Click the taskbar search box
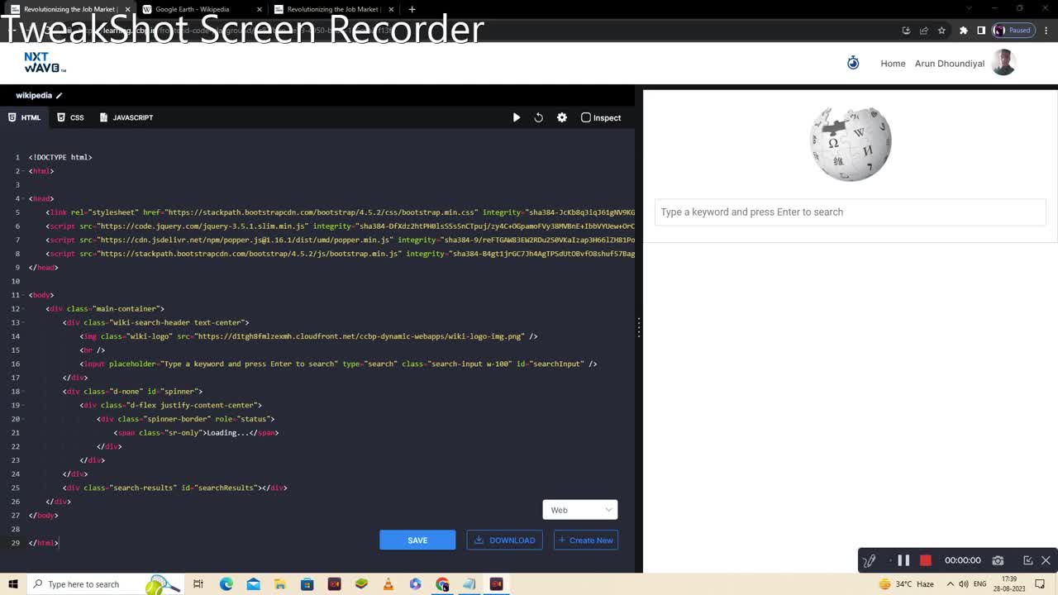The height and width of the screenshot is (595, 1058). pos(105,584)
